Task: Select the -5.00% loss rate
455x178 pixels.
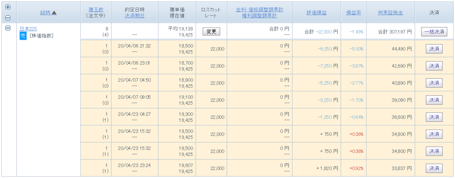Action: point(356,48)
